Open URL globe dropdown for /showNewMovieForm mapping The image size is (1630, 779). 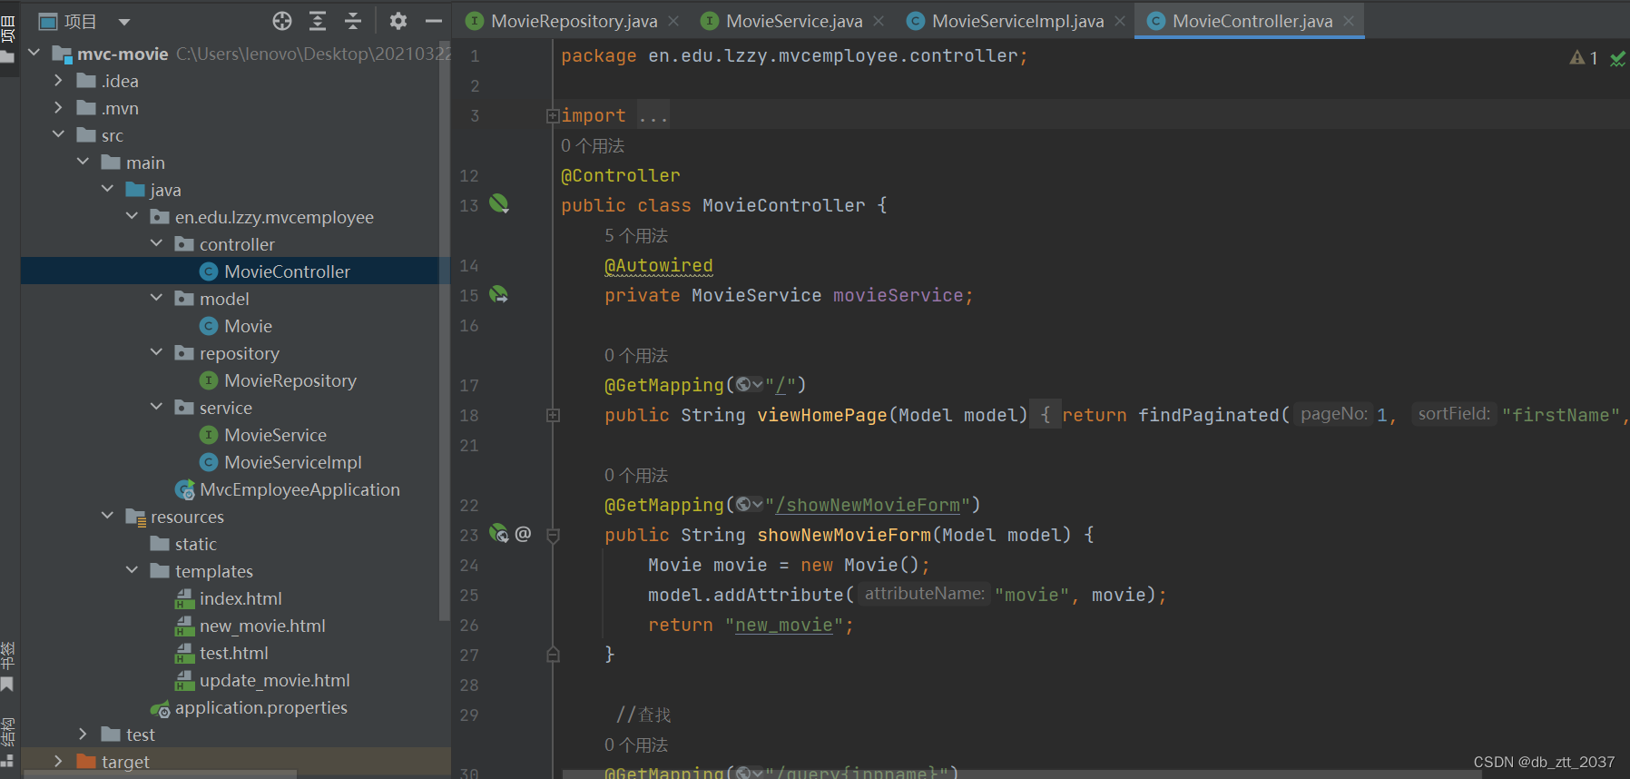[749, 505]
